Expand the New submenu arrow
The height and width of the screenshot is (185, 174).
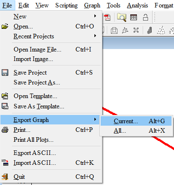coord(95,16)
